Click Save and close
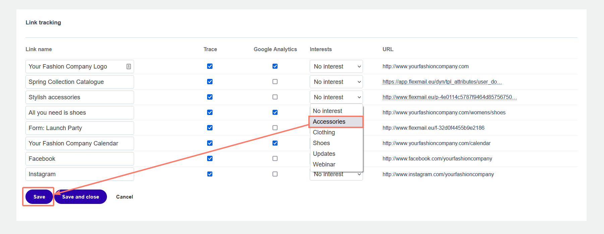This screenshot has height=234, width=604. 80,197
